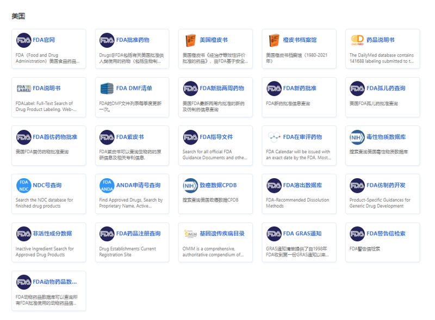Image resolution: width=435 pixels, height=320 pixels.
Task: Open the FDA在审评药物 title link
Action: point(302,137)
